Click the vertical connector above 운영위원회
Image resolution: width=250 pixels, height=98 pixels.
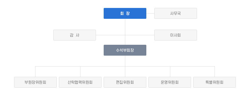pyautogui.click(x=170, y=72)
